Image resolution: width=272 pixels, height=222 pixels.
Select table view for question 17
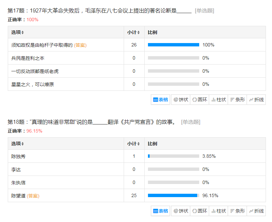click(x=161, y=100)
